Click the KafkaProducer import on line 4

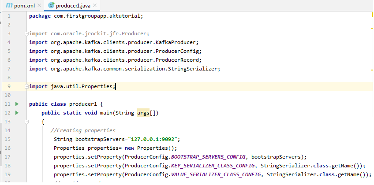point(114,42)
